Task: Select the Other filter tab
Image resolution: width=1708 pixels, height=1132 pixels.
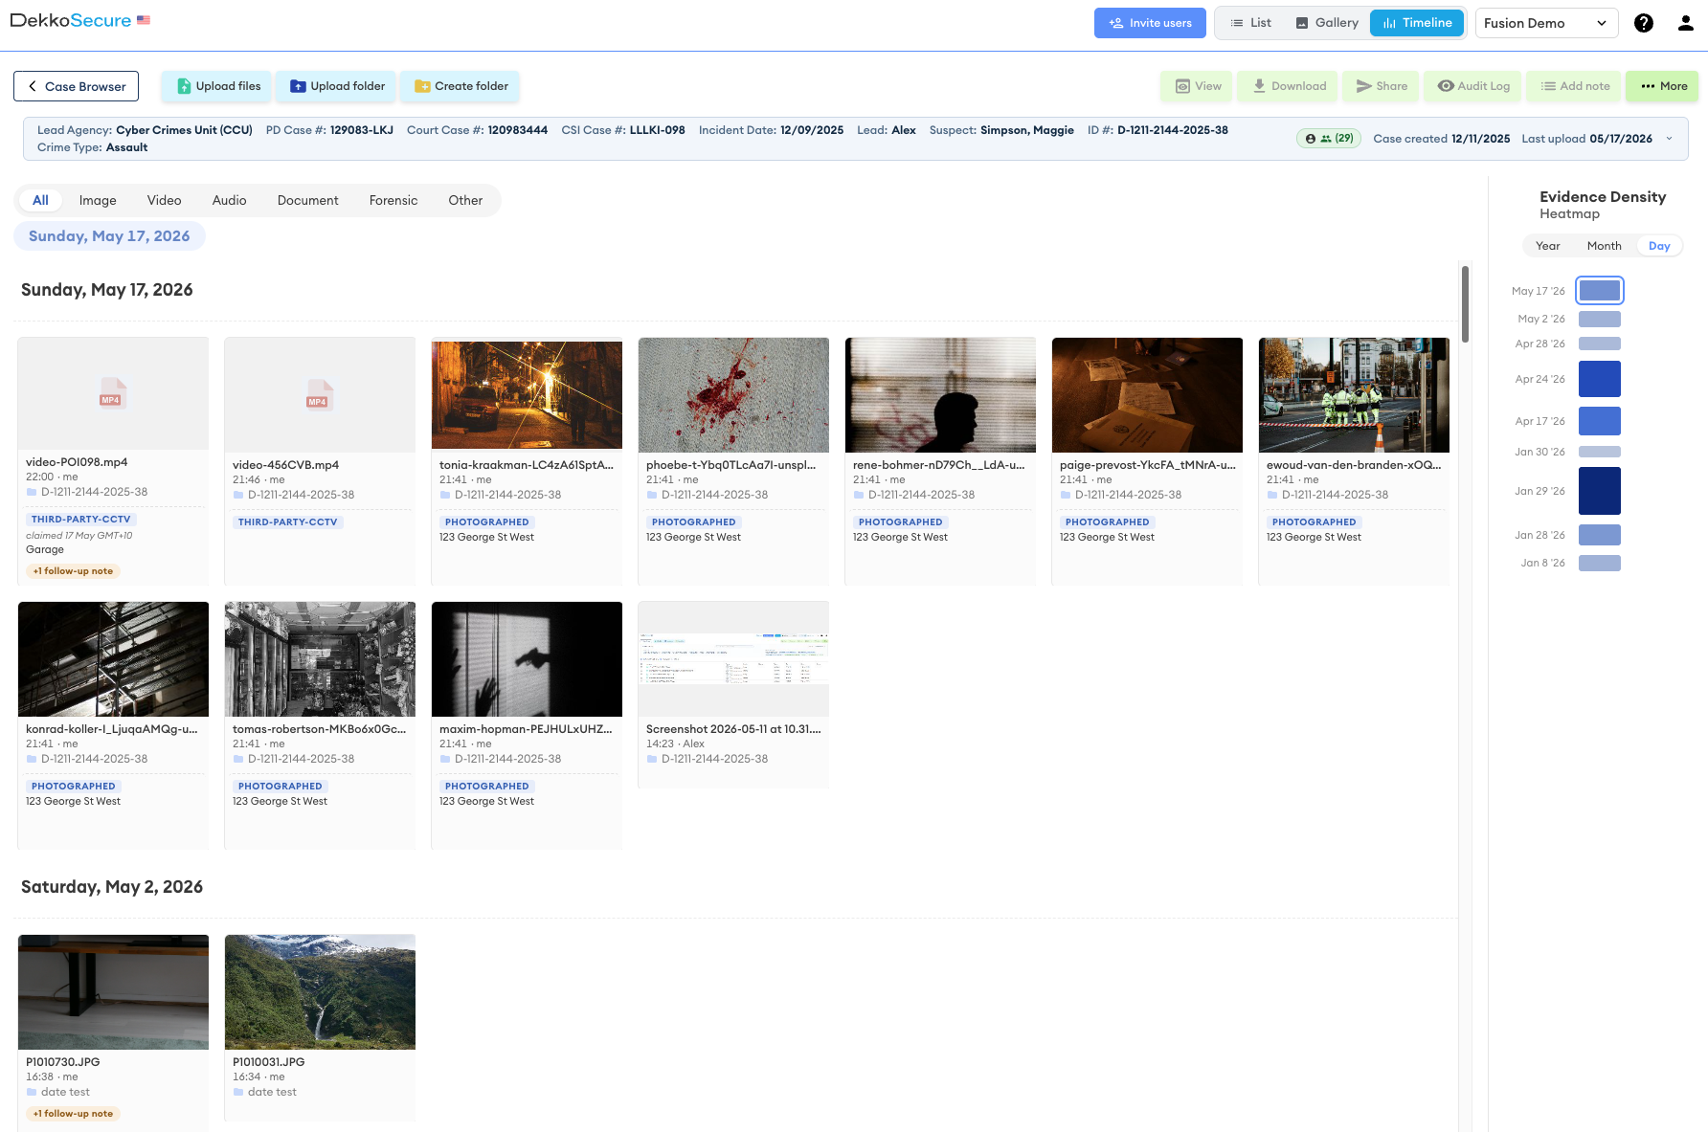Action: (465, 200)
